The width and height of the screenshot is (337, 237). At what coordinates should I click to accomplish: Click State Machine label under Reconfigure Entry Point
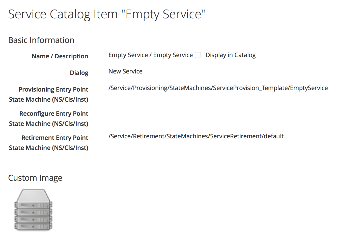48,124
